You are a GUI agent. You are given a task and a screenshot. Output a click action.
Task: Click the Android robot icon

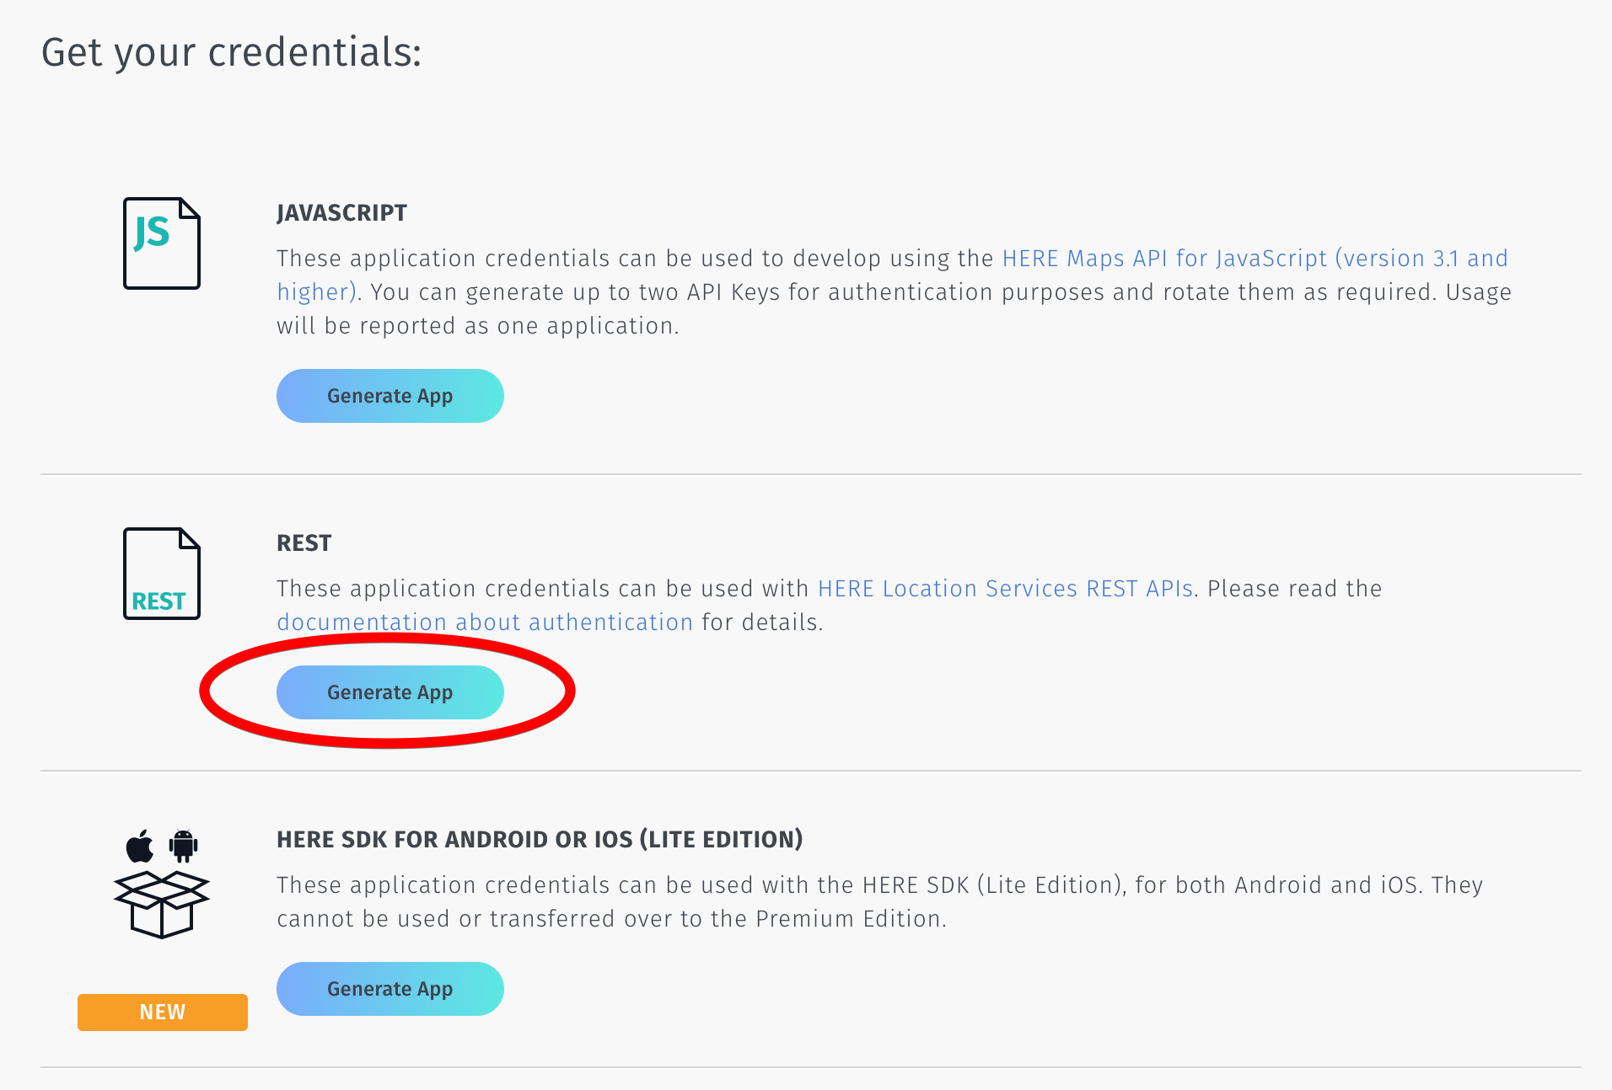tap(183, 846)
